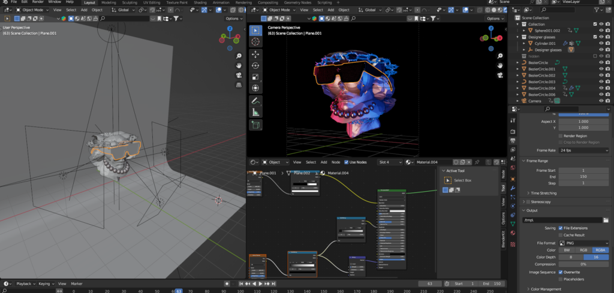Click the output folder browse icon

(x=605, y=220)
